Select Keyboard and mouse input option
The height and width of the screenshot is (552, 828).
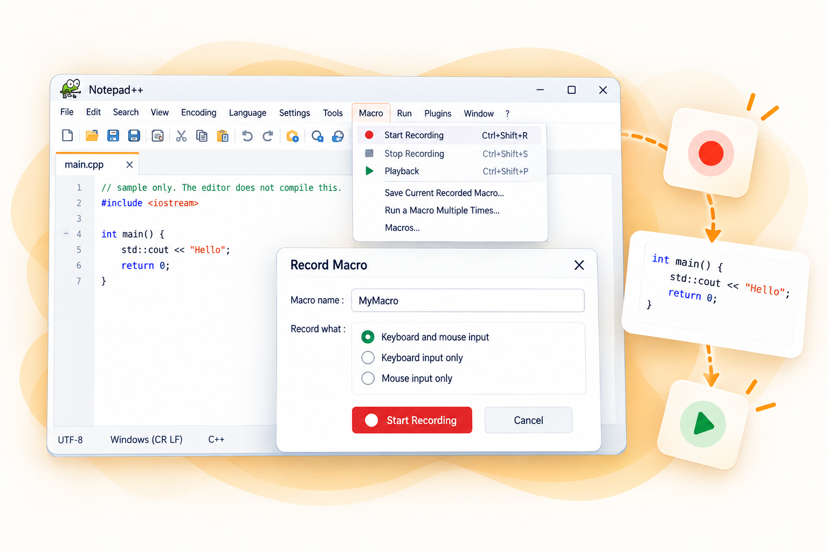coord(368,337)
